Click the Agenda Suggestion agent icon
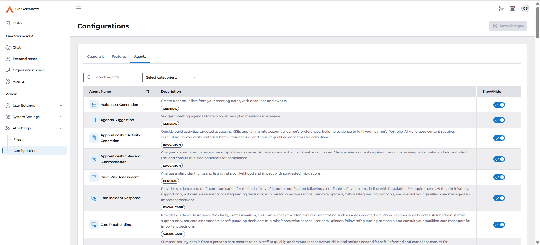Screen dimensions: 540x245 94,120
